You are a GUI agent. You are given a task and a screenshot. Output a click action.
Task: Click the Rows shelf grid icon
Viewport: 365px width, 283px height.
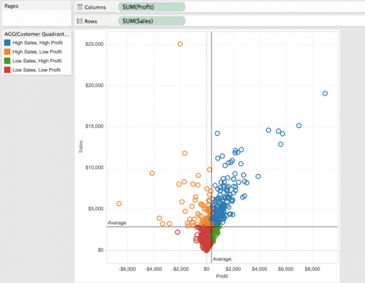(80, 21)
